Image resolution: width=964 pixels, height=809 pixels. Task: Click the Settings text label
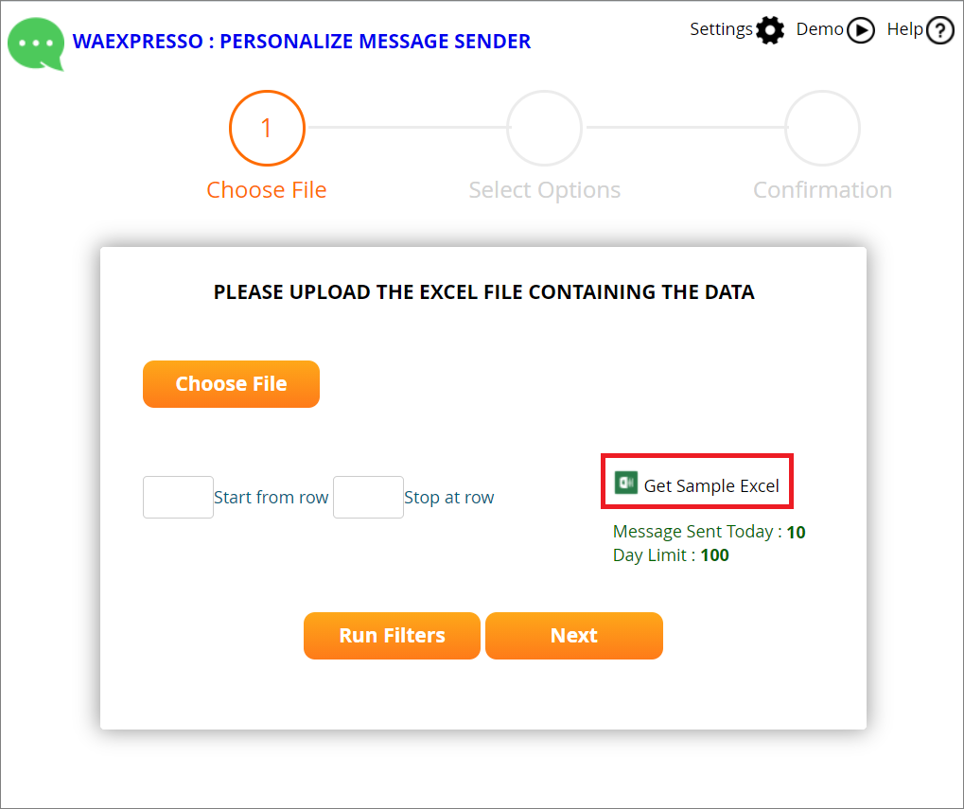pos(721,29)
